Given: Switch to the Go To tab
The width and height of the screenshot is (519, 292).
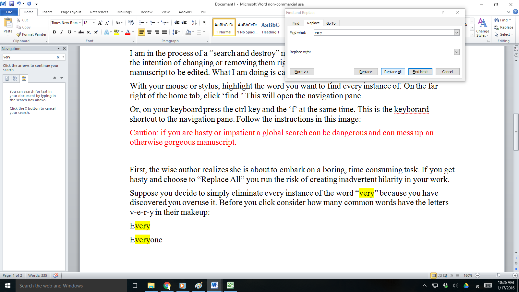Looking at the screenshot, I should pyautogui.click(x=331, y=23).
